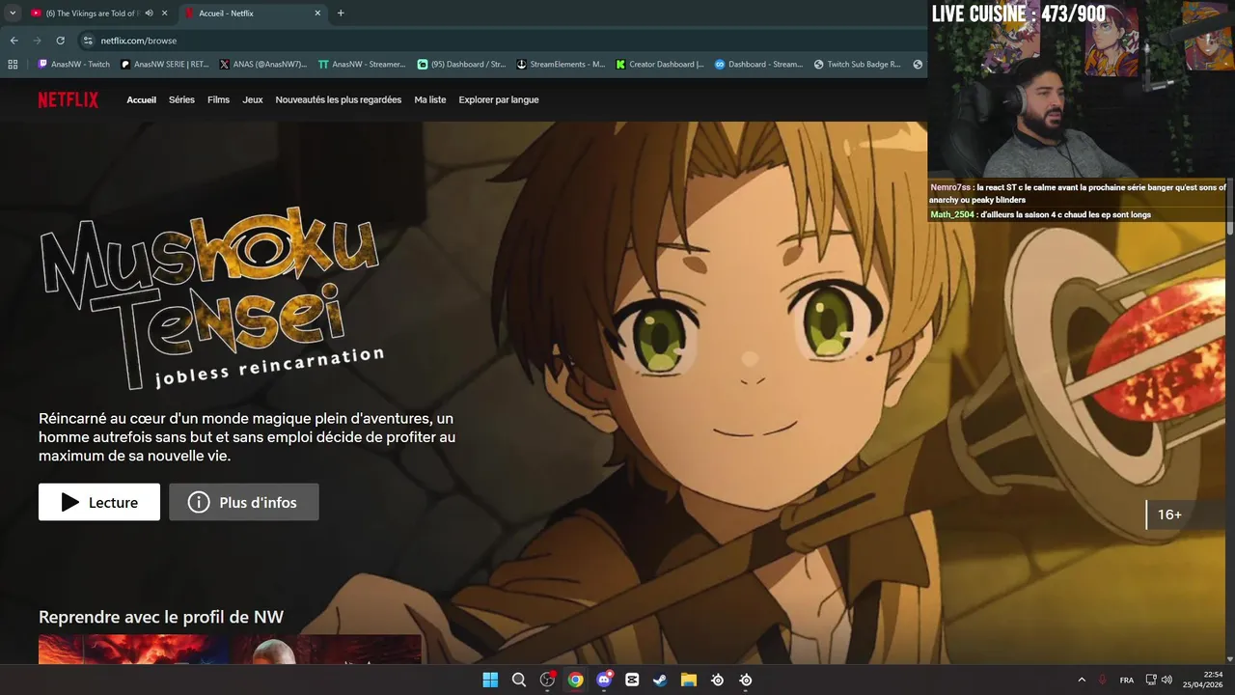Switch the FRA keyboard language
Screen dimensions: 1235x695
point(1127,680)
